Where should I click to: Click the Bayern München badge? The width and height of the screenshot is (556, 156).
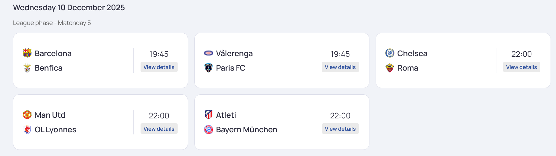pos(208,129)
